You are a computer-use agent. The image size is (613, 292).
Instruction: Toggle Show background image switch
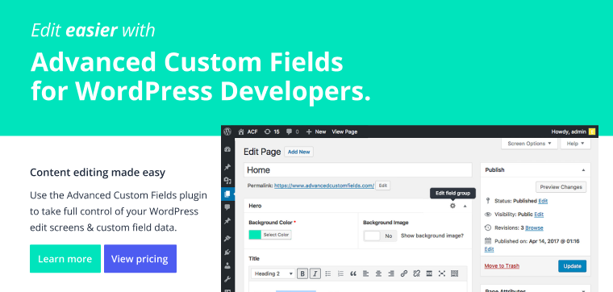coord(380,236)
